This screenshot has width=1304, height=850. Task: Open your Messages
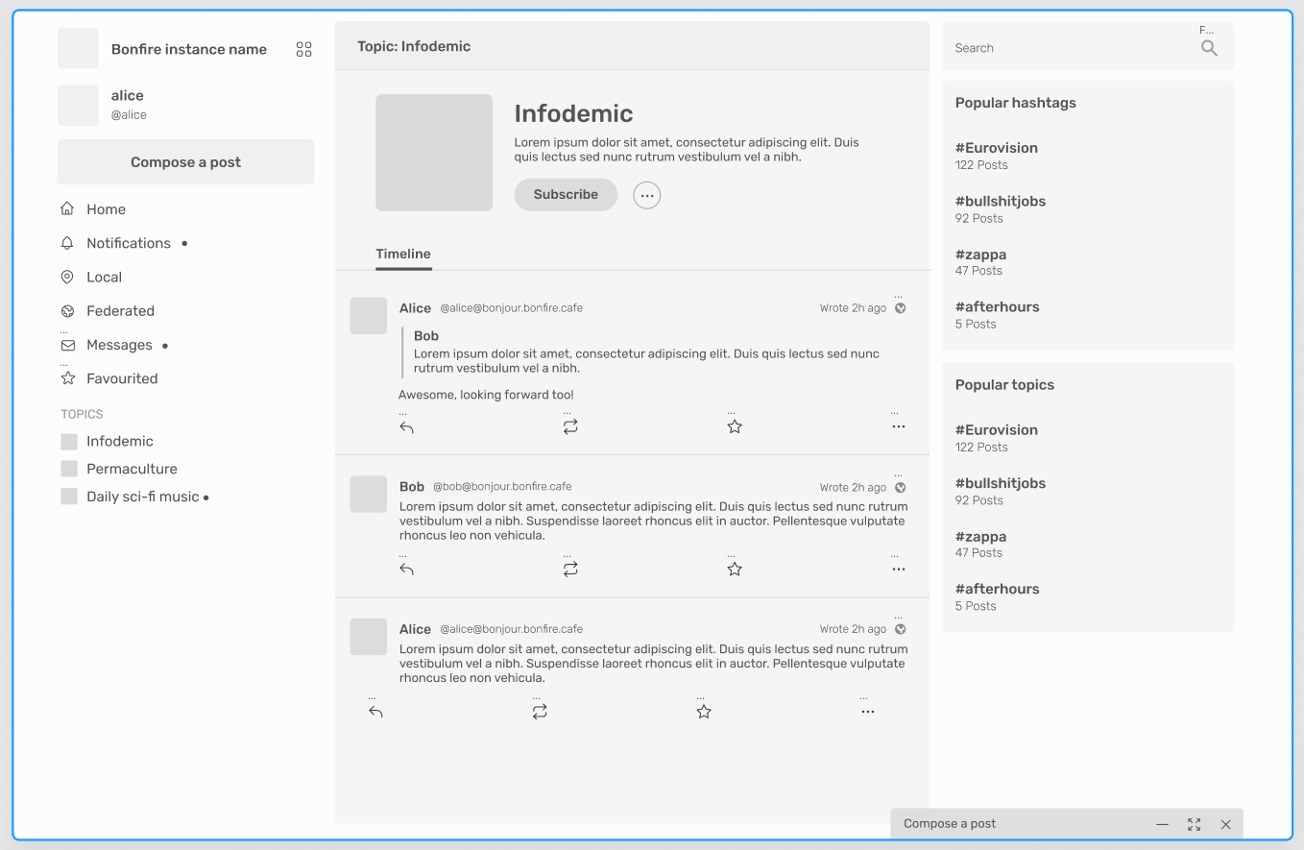[x=119, y=344]
